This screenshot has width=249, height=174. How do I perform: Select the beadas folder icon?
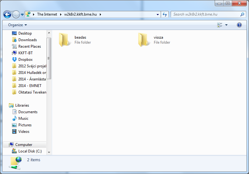(64, 40)
